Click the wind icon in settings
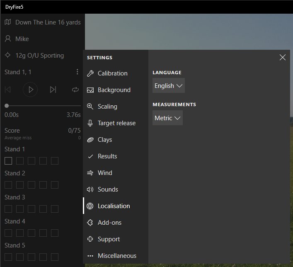 pyautogui.click(x=90, y=173)
